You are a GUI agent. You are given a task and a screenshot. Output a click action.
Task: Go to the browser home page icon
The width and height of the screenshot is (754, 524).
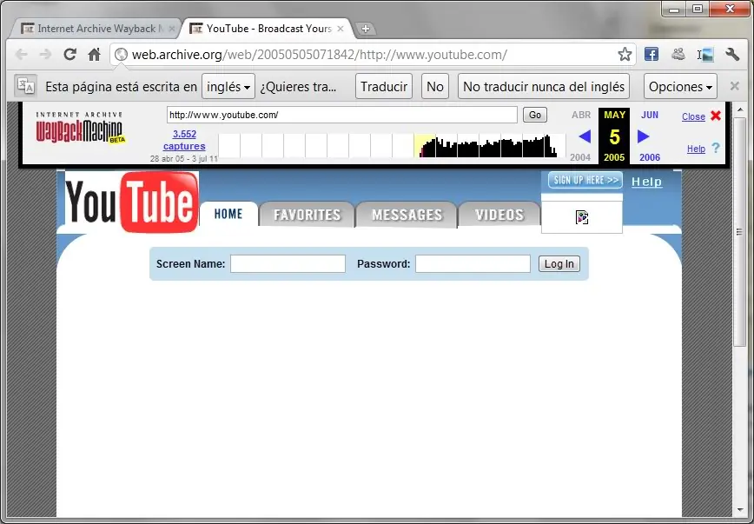tap(94, 55)
